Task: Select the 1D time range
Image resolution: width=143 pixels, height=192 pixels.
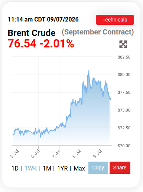Action: click(15, 168)
